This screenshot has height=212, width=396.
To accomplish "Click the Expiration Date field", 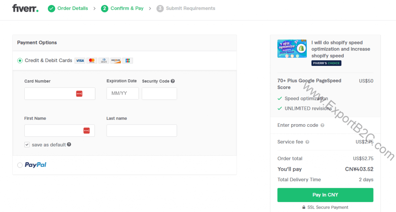I will pyautogui.click(x=123, y=94).
